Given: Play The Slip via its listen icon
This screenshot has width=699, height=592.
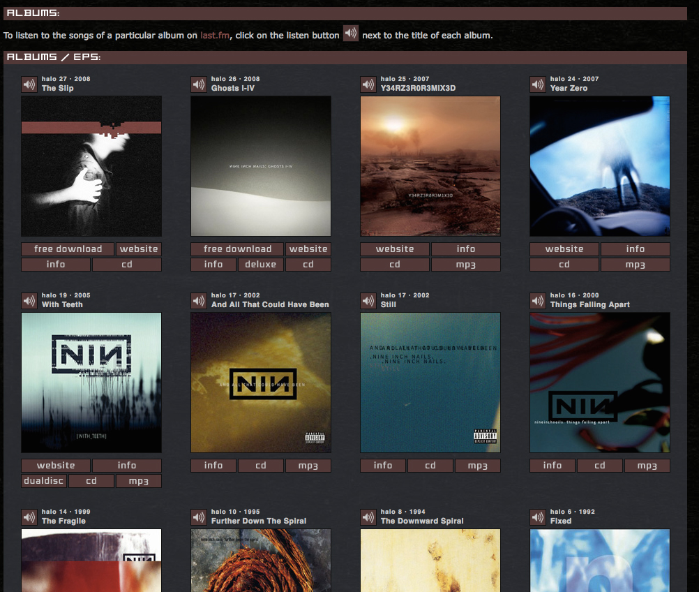Looking at the screenshot, I should (29, 84).
